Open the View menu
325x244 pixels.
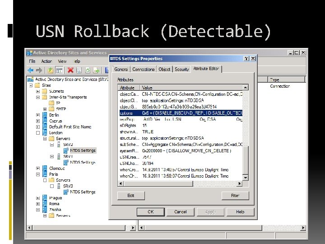(x=62, y=61)
